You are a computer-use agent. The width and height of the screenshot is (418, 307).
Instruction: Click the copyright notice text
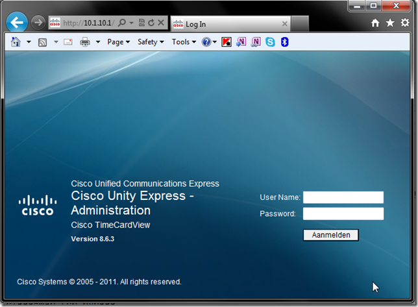click(x=99, y=282)
